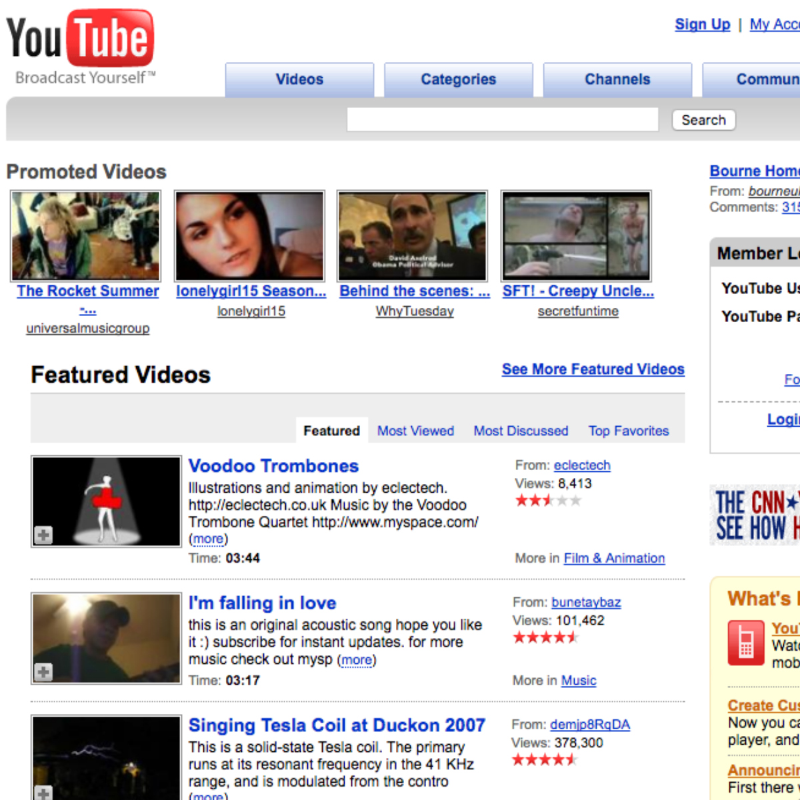Click the star rating for Voodoo Trombones
This screenshot has width=800, height=800.
click(x=548, y=501)
